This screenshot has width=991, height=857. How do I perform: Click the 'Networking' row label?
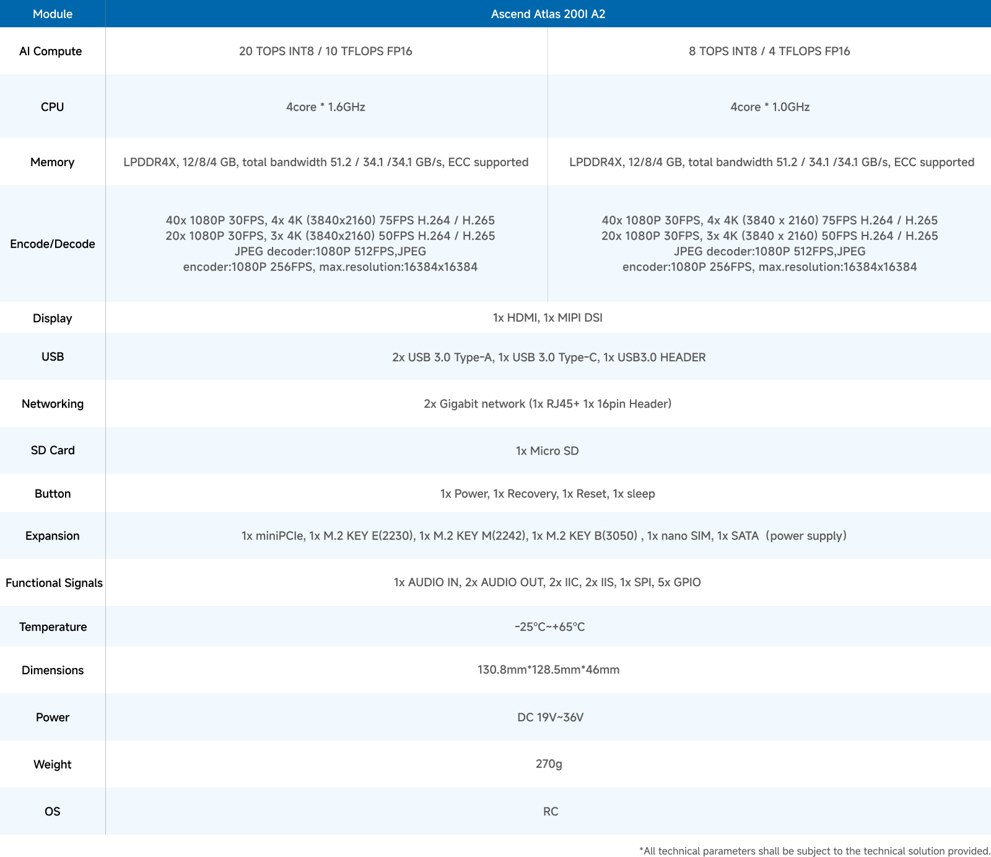pos(53,404)
